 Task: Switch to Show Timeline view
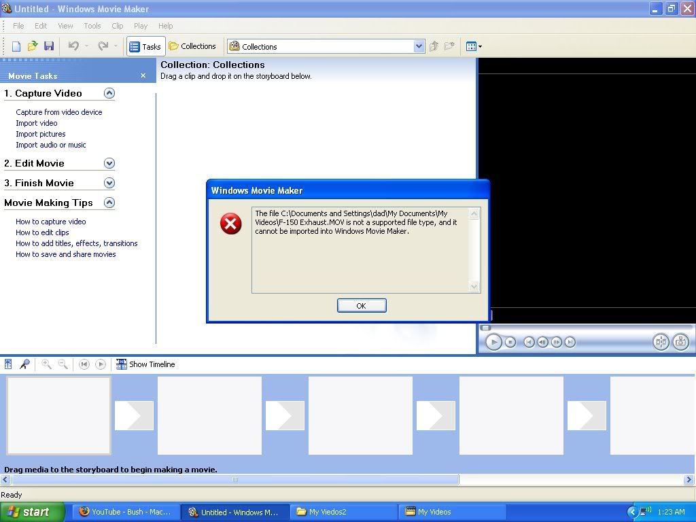(x=145, y=364)
